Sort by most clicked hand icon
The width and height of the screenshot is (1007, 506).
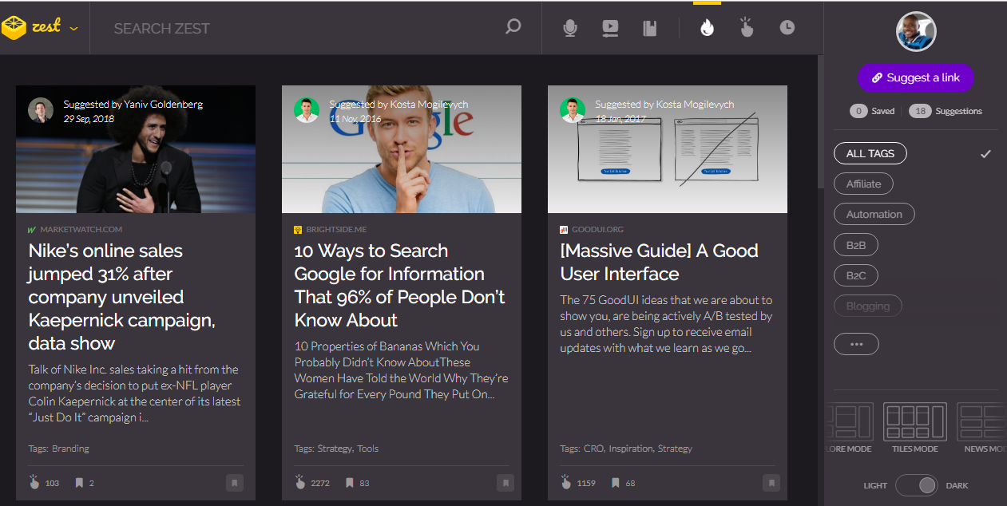(747, 27)
